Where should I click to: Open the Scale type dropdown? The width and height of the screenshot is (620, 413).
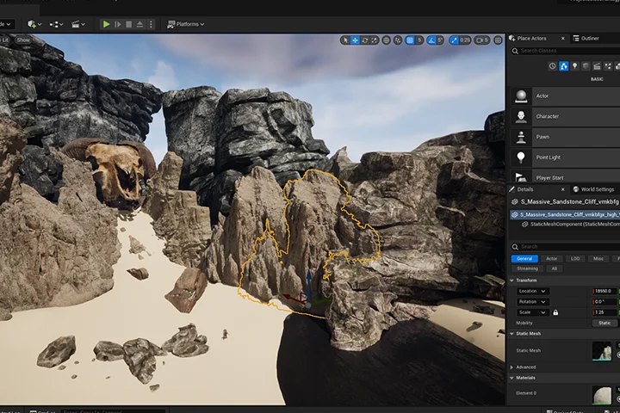(x=533, y=312)
